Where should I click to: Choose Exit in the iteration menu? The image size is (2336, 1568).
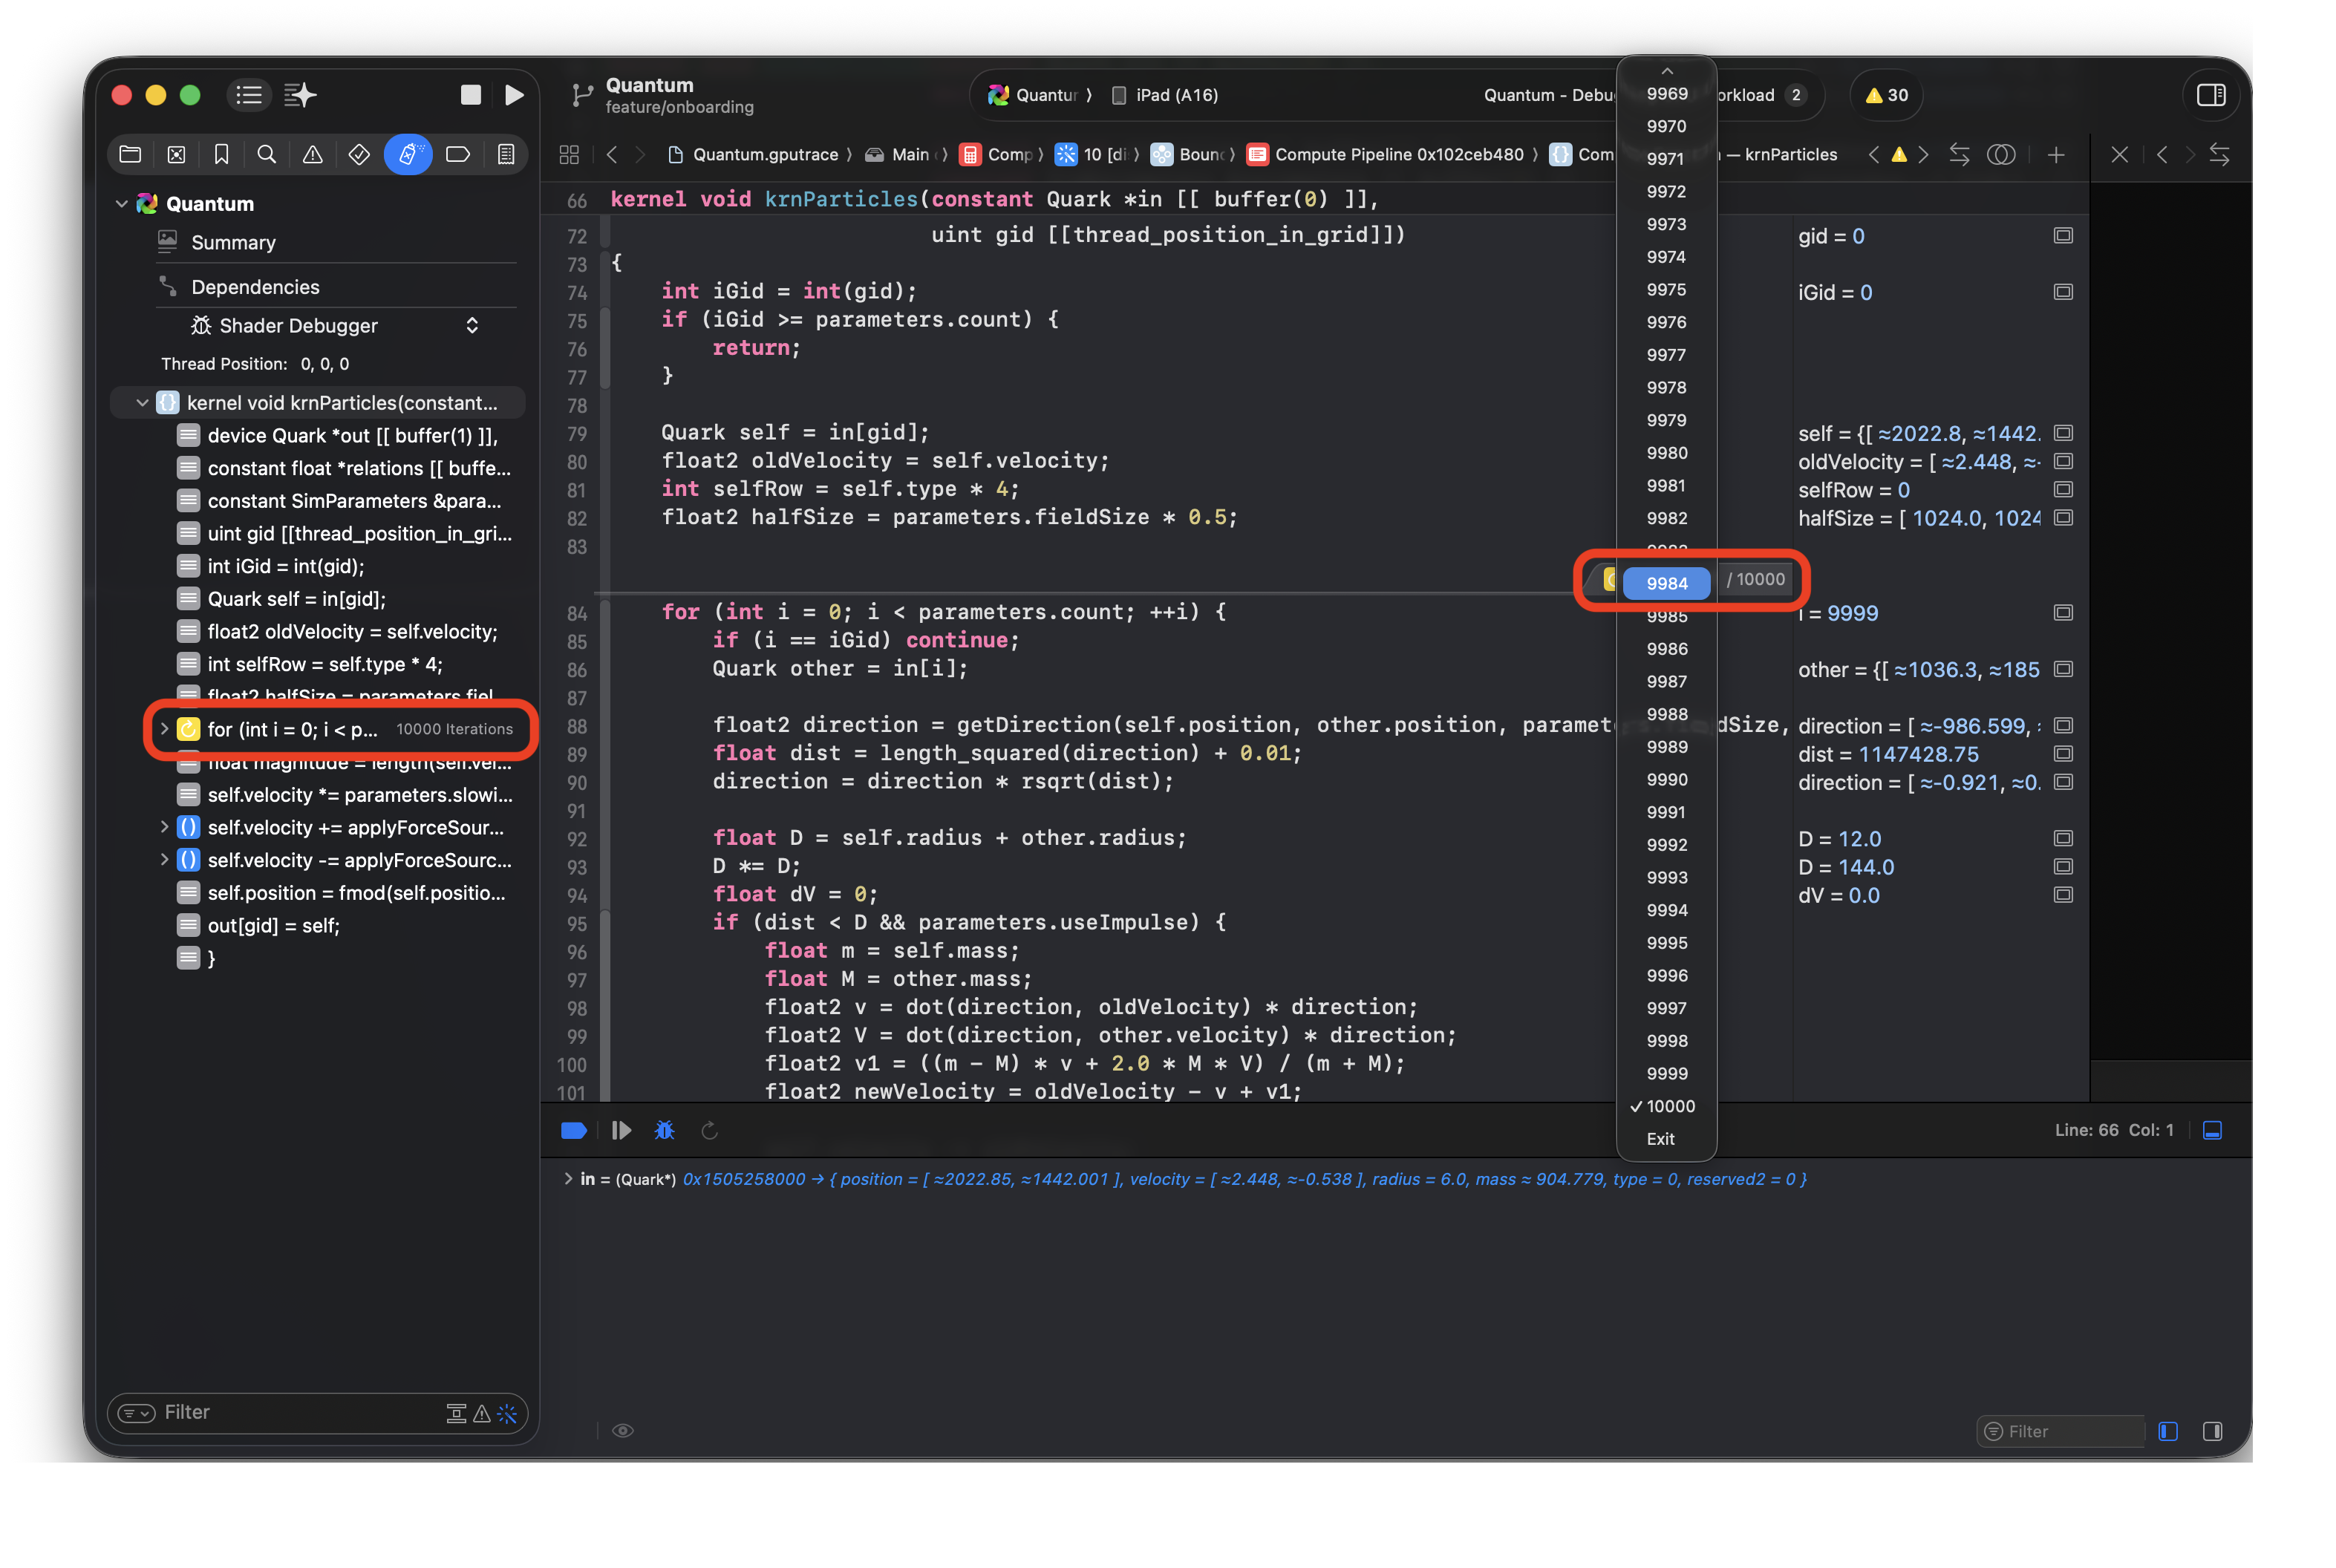pyautogui.click(x=1660, y=1139)
